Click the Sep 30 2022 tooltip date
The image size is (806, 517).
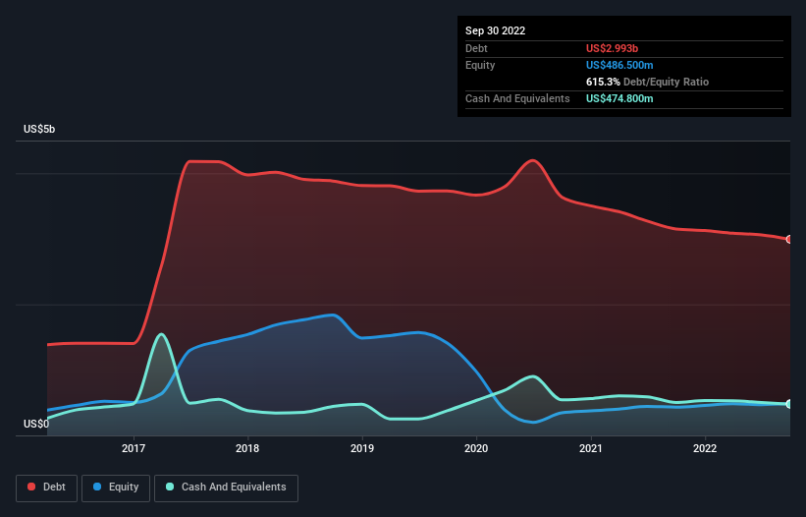coord(495,30)
